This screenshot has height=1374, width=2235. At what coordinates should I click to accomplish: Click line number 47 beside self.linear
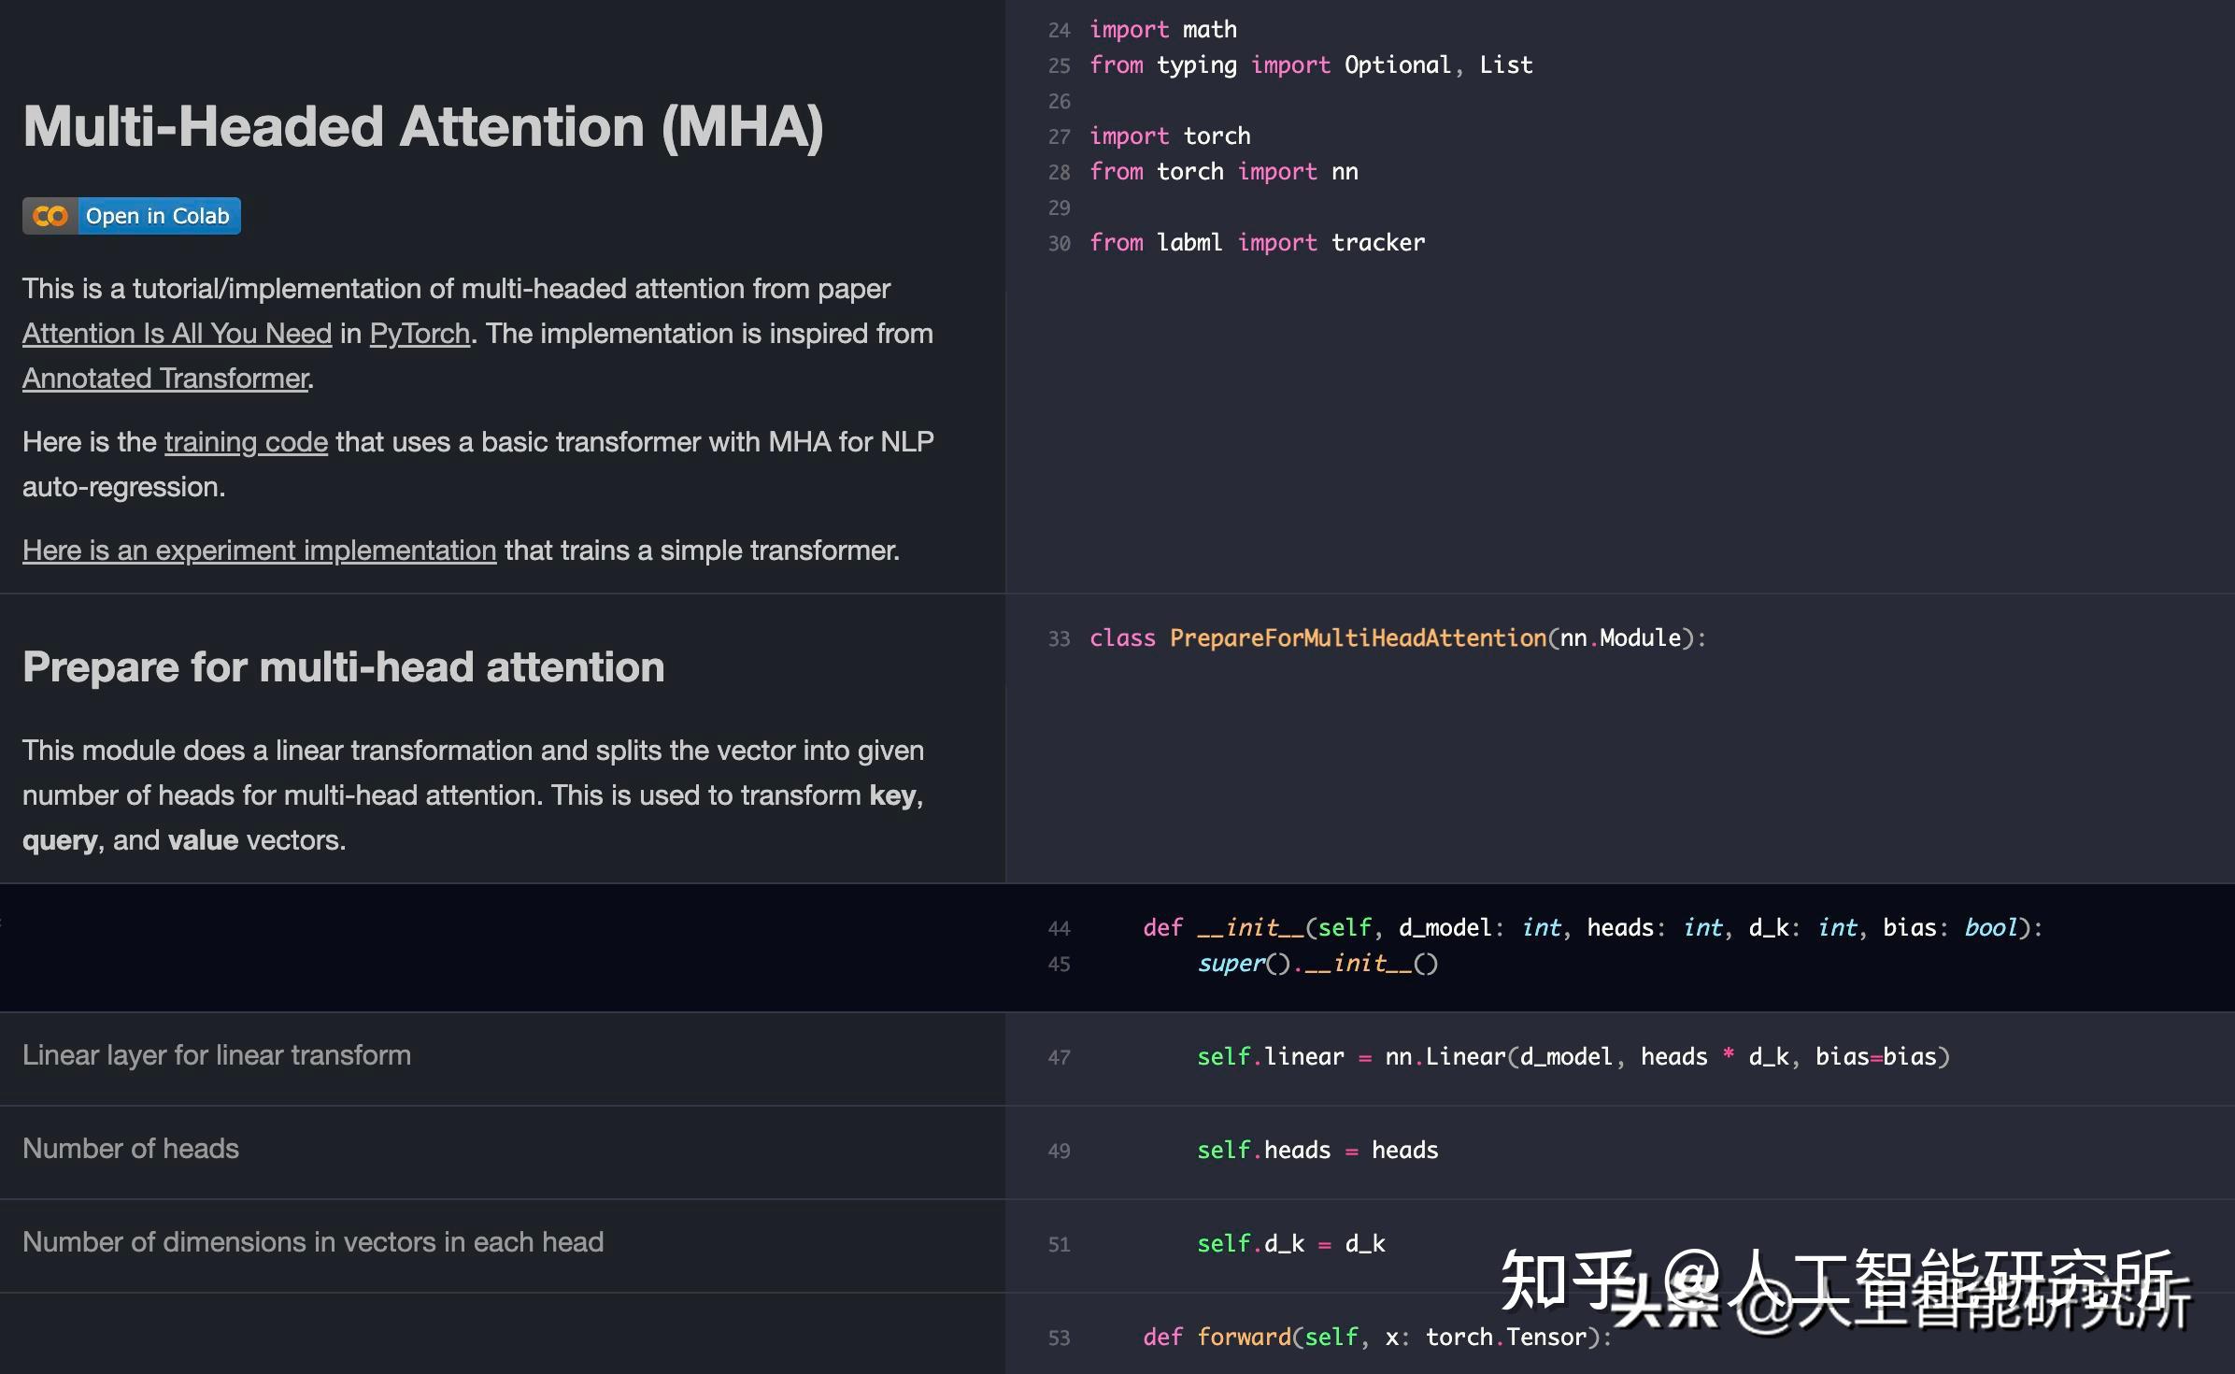point(1059,1058)
